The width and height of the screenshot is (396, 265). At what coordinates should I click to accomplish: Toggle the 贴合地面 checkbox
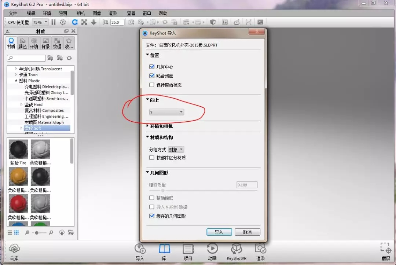click(152, 76)
